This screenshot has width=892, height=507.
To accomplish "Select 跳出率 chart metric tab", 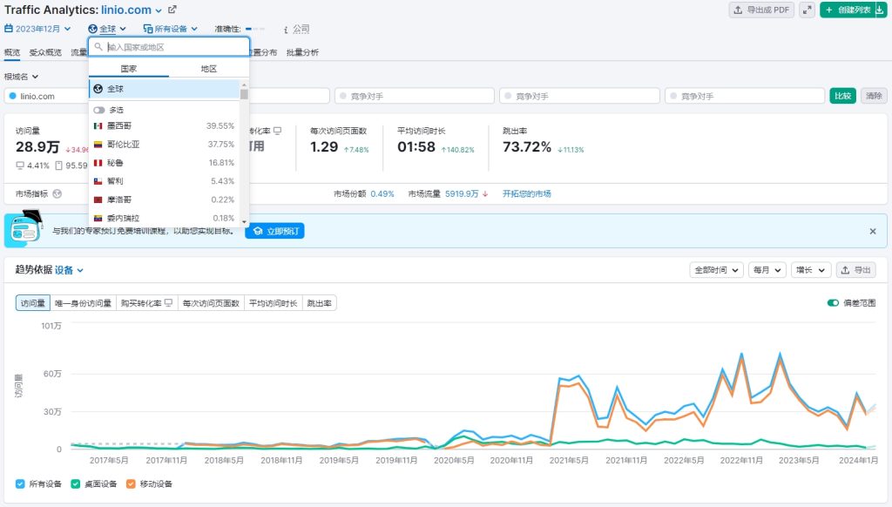I will 319,303.
